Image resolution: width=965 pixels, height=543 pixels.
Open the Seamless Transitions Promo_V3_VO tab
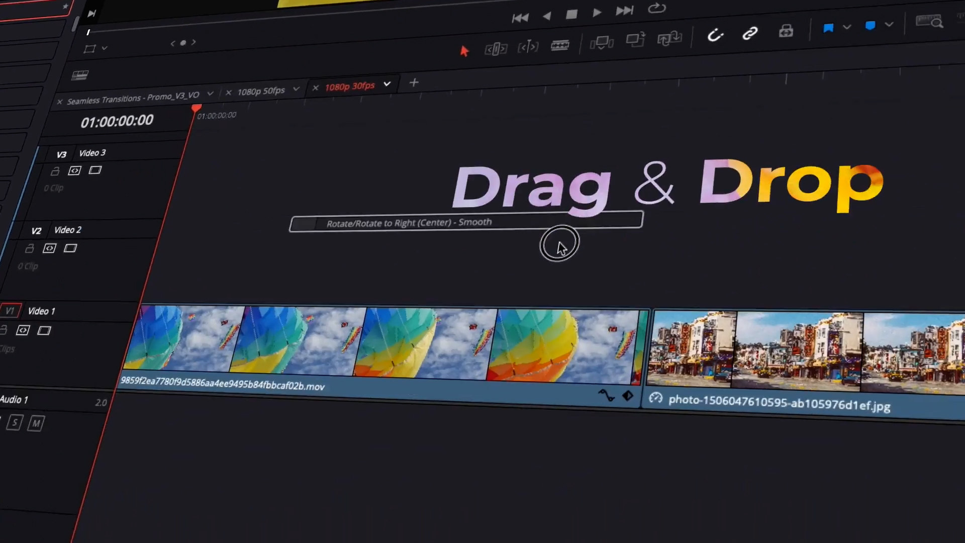133,98
